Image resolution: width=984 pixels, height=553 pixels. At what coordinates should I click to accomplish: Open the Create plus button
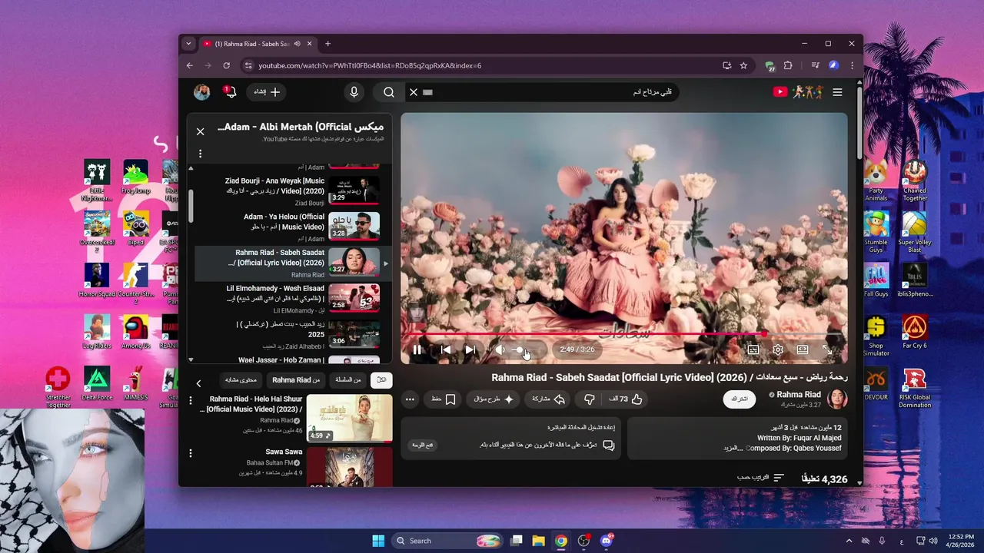click(266, 92)
